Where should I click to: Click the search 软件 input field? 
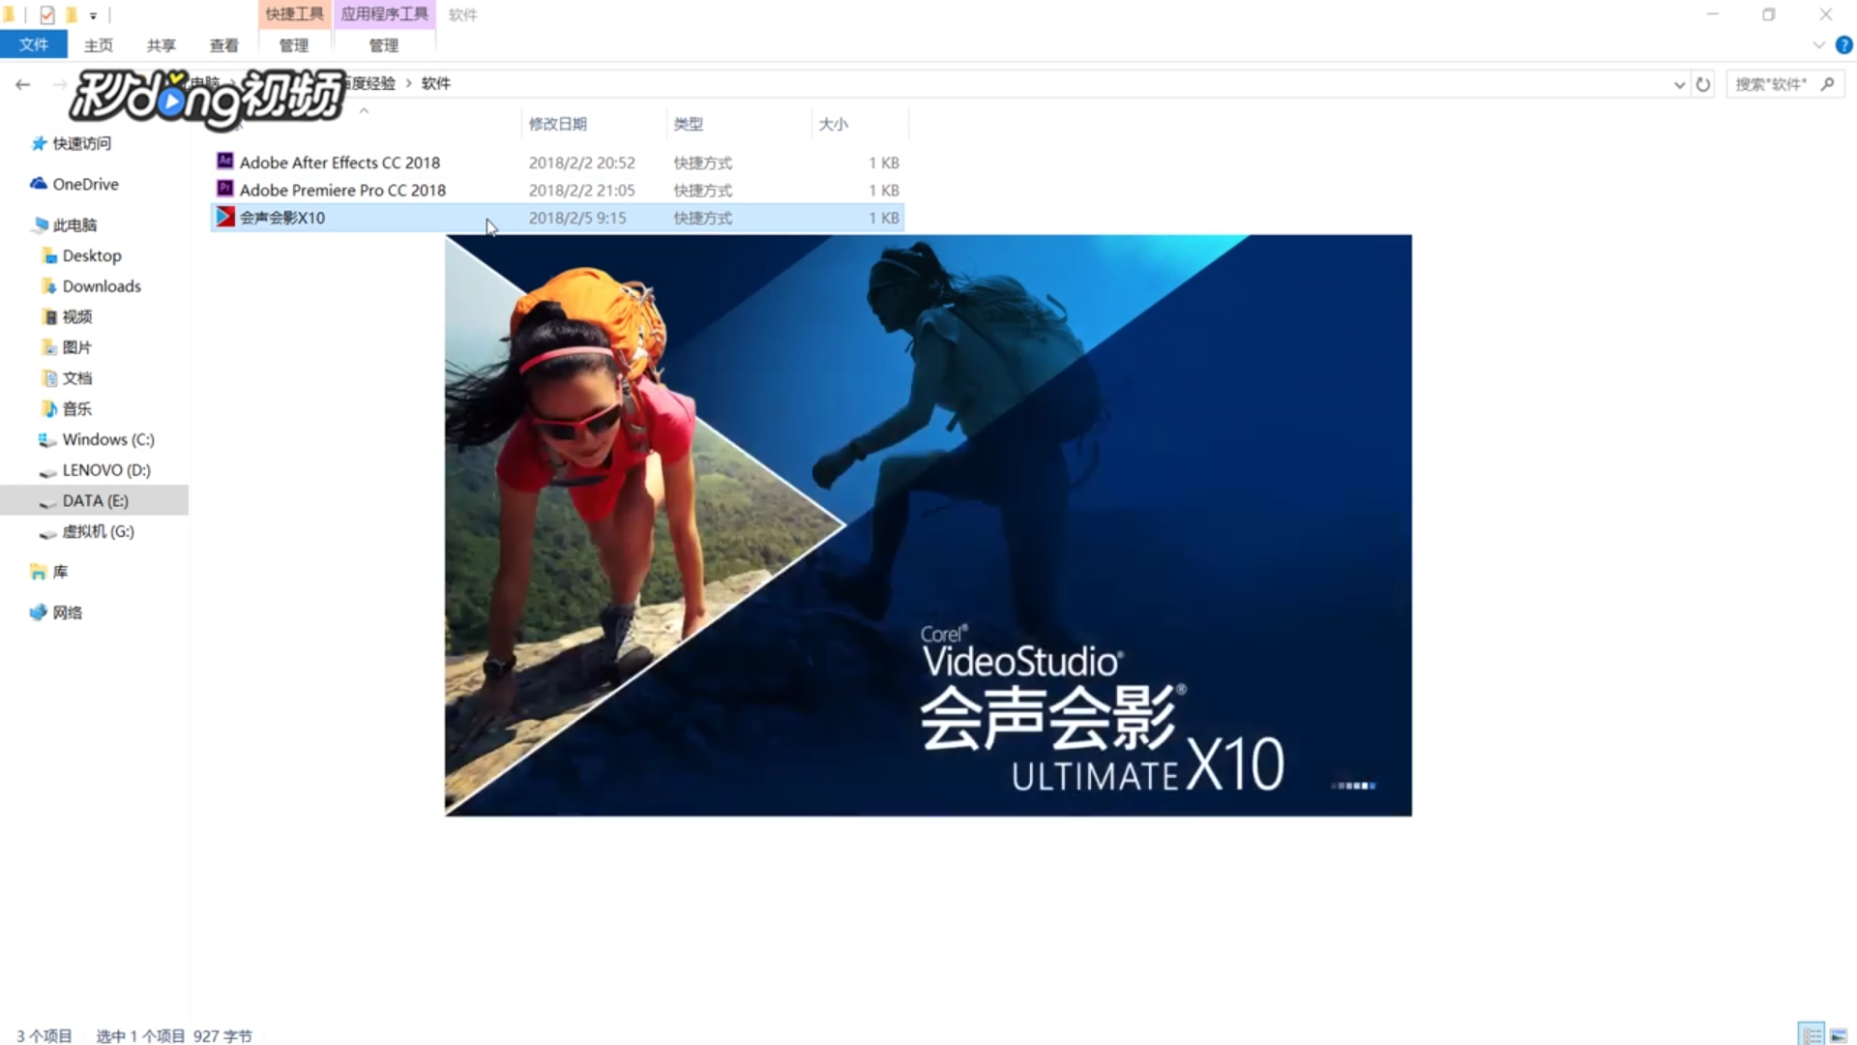[x=1772, y=84]
